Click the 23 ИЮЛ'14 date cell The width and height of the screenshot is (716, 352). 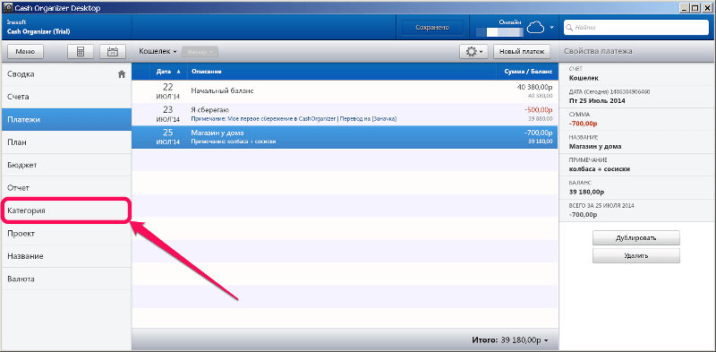click(x=168, y=115)
